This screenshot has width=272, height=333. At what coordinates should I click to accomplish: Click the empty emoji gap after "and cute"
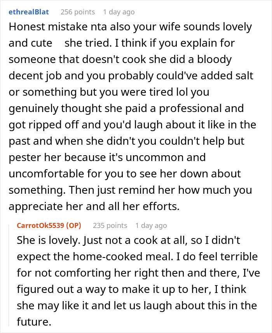click(x=58, y=43)
